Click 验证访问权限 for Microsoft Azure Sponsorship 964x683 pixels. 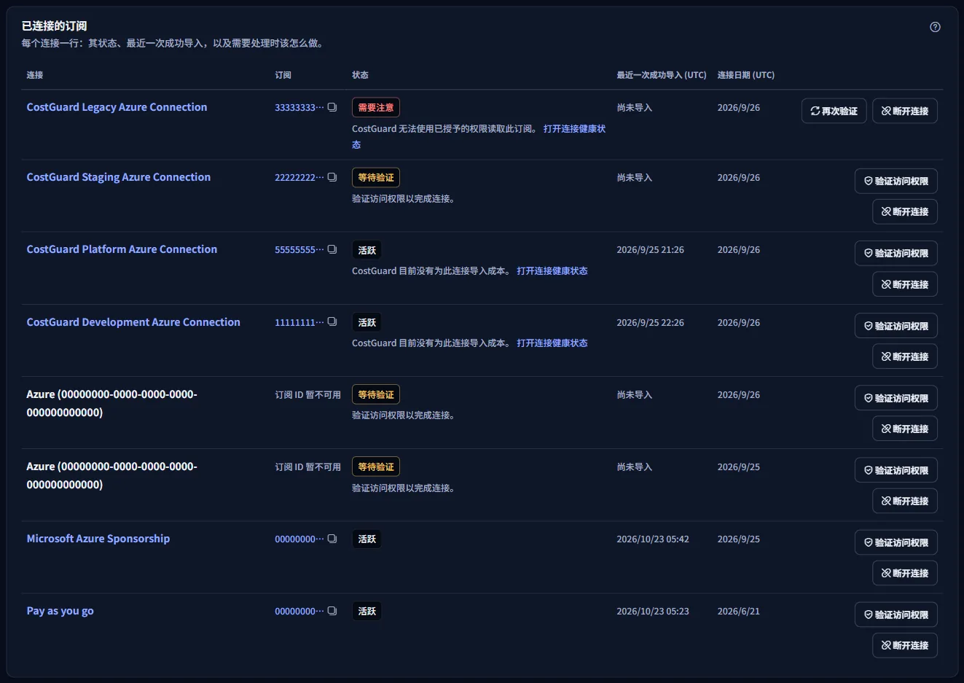(896, 542)
